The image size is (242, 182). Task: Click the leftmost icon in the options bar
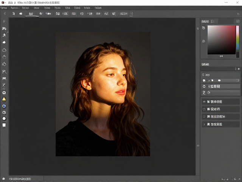5,14
